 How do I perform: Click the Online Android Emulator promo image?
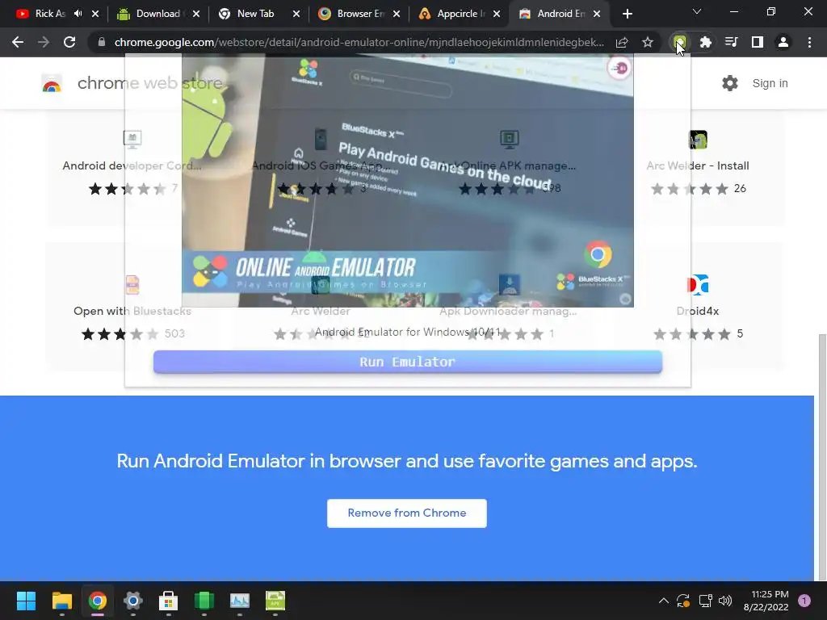[408, 182]
